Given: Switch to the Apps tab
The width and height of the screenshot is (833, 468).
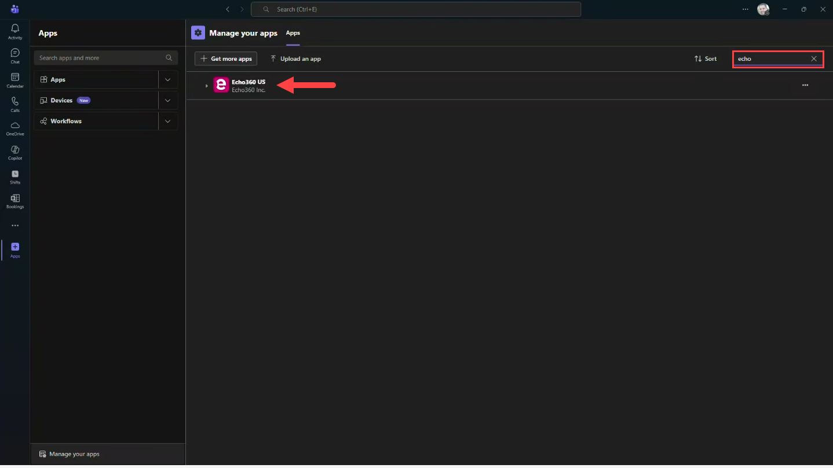Looking at the screenshot, I should point(293,33).
